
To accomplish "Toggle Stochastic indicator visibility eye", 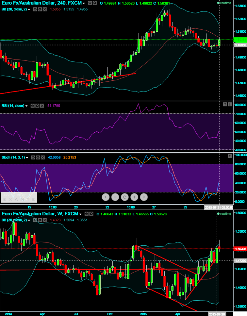I will point(33,158).
